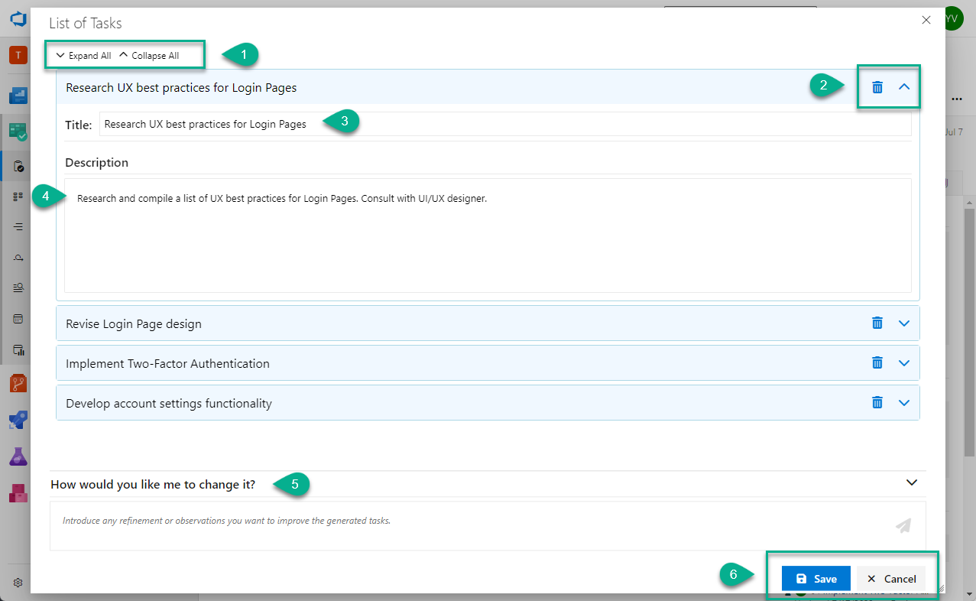Open Project Settings gear at bottom left
This screenshot has height=601, width=976.
[17, 581]
